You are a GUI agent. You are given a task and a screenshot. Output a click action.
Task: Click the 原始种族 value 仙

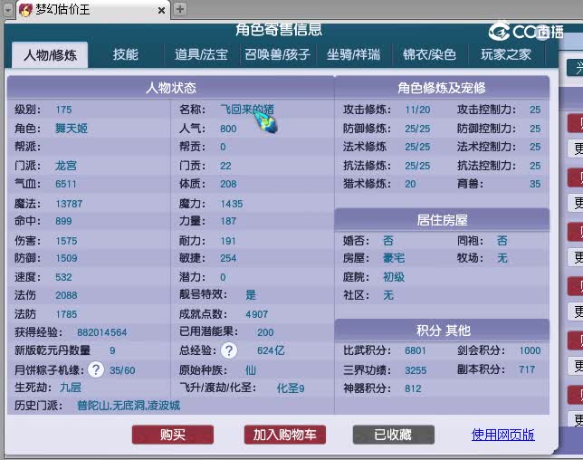click(251, 370)
